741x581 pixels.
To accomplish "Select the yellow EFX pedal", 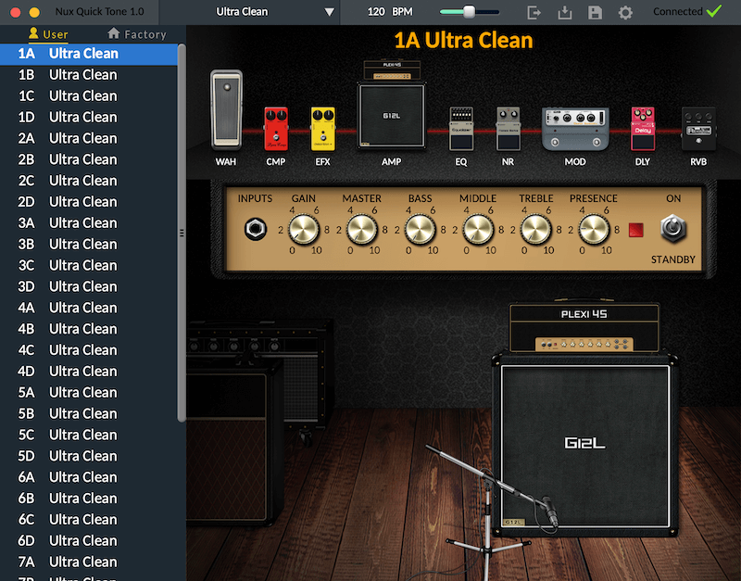I will click(322, 129).
